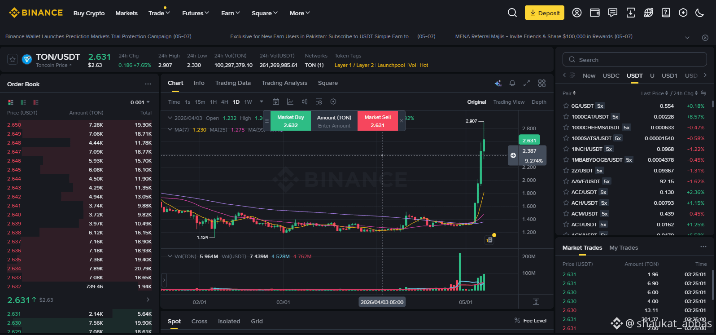Screen dimensions: 716x335
Task: Open Order Book more options menu
Action: [x=148, y=84]
